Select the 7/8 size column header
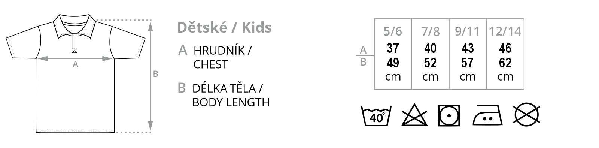The height and width of the screenshot is (148, 599). point(430,31)
